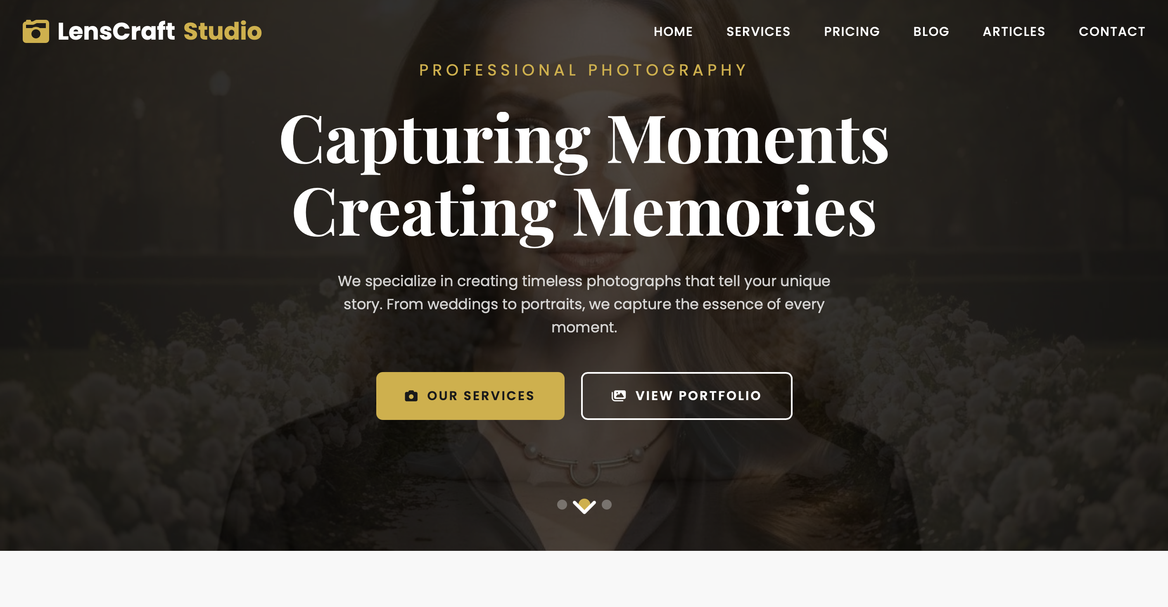Open the Pricing page link
This screenshot has width=1168, height=607.
click(852, 31)
